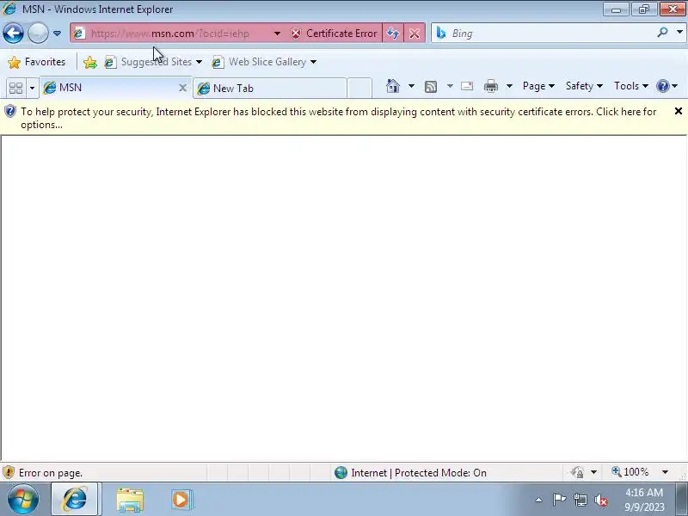Image resolution: width=688 pixels, height=516 pixels.
Task: Show Quick Tabs thumbnail view
Action: pos(16,88)
